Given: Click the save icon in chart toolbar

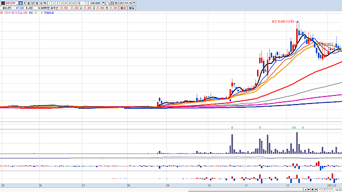Looking at the screenshot, I should click(x=112, y=3).
